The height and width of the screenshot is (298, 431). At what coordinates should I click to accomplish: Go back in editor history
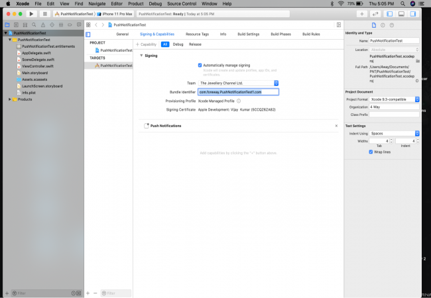click(96, 25)
